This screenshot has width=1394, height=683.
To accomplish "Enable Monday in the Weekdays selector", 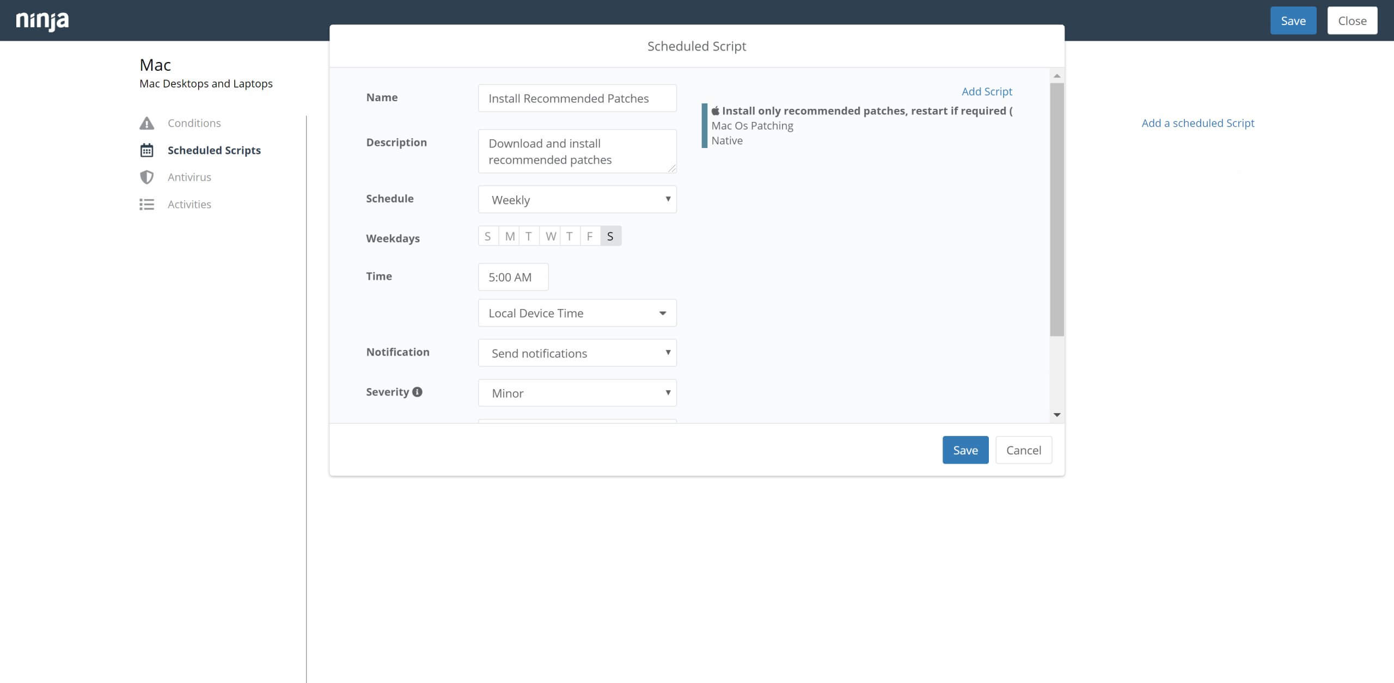I will (x=509, y=236).
